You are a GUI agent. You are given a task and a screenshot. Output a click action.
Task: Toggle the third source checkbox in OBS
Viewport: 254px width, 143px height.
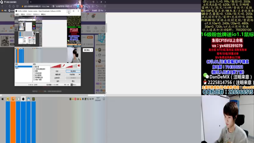tap(34, 71)
